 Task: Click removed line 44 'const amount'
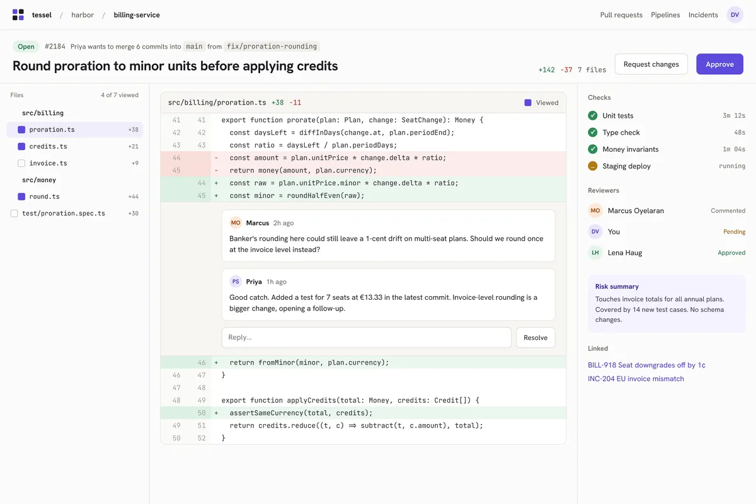(363, 157)
